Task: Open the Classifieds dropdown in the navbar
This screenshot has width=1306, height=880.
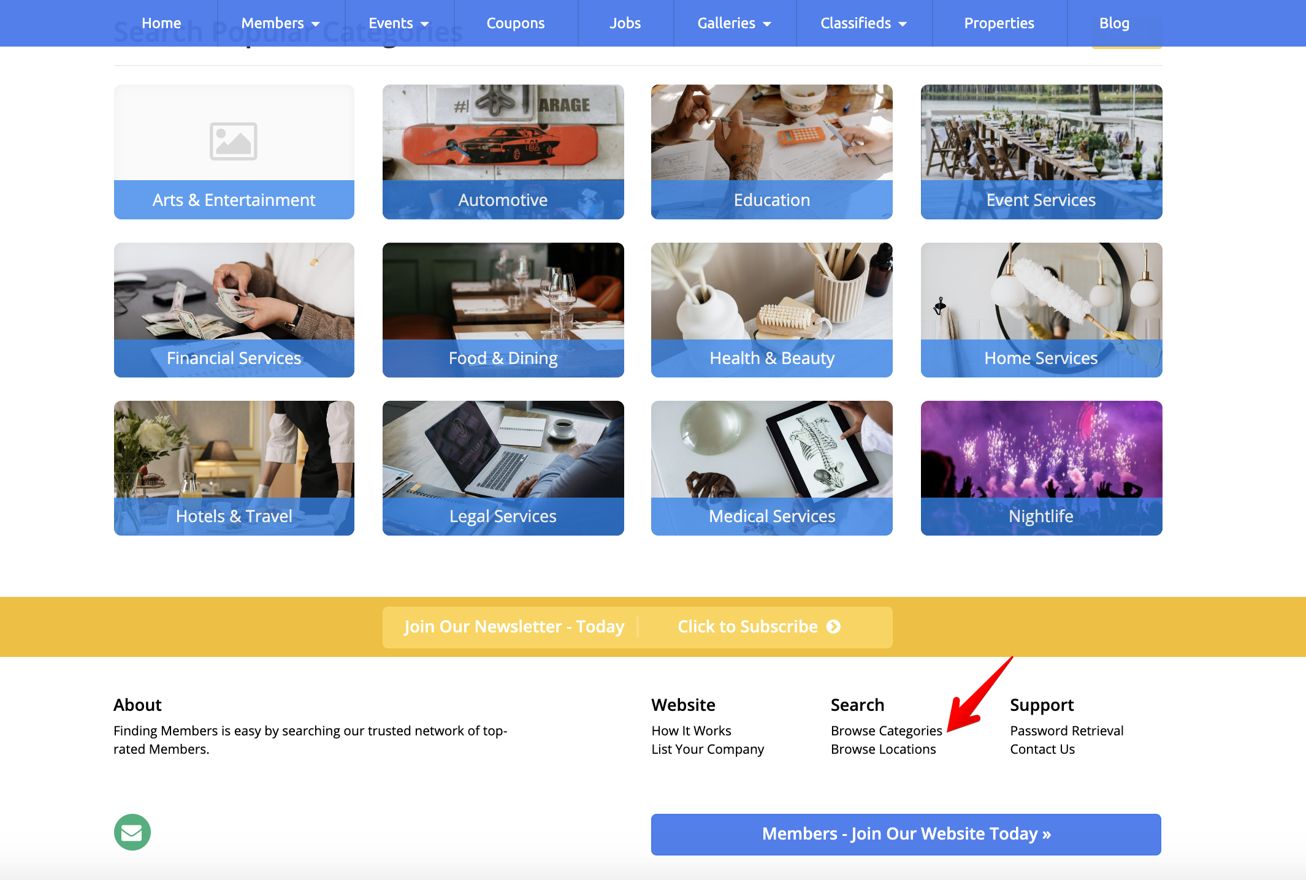Action: (864, 23)
